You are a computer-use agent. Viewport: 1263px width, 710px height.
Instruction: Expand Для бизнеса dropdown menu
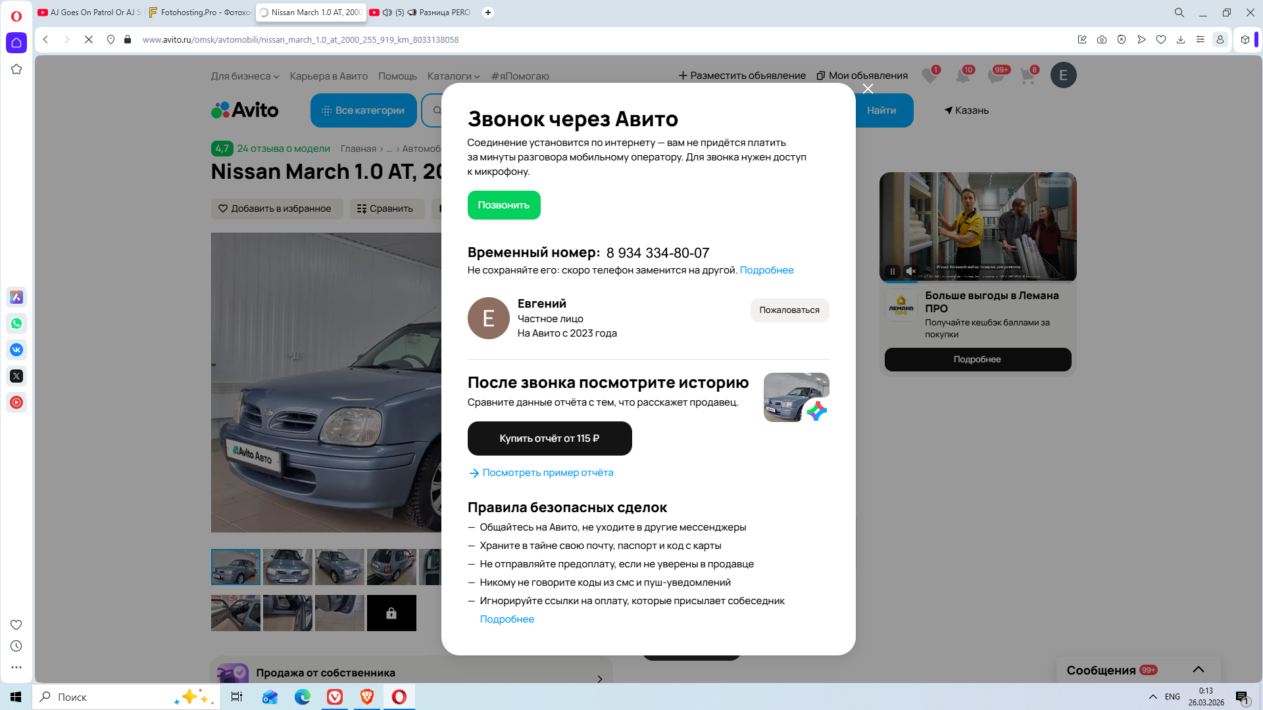click(x=245, y=76)
